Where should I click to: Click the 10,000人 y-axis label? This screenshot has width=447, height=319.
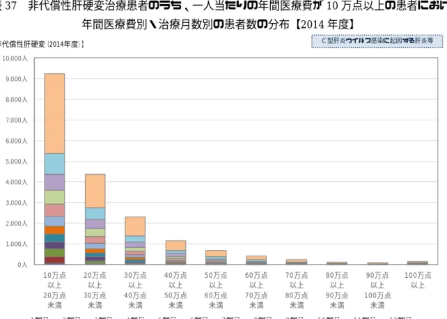click(x=15, y=58)
